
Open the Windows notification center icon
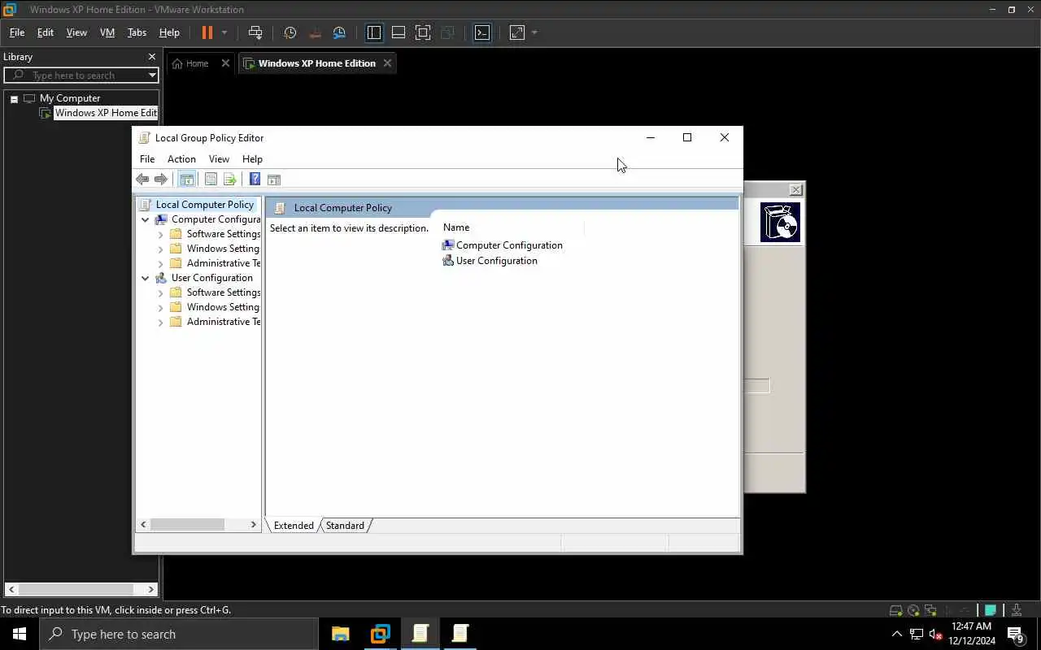(1015, 634)
